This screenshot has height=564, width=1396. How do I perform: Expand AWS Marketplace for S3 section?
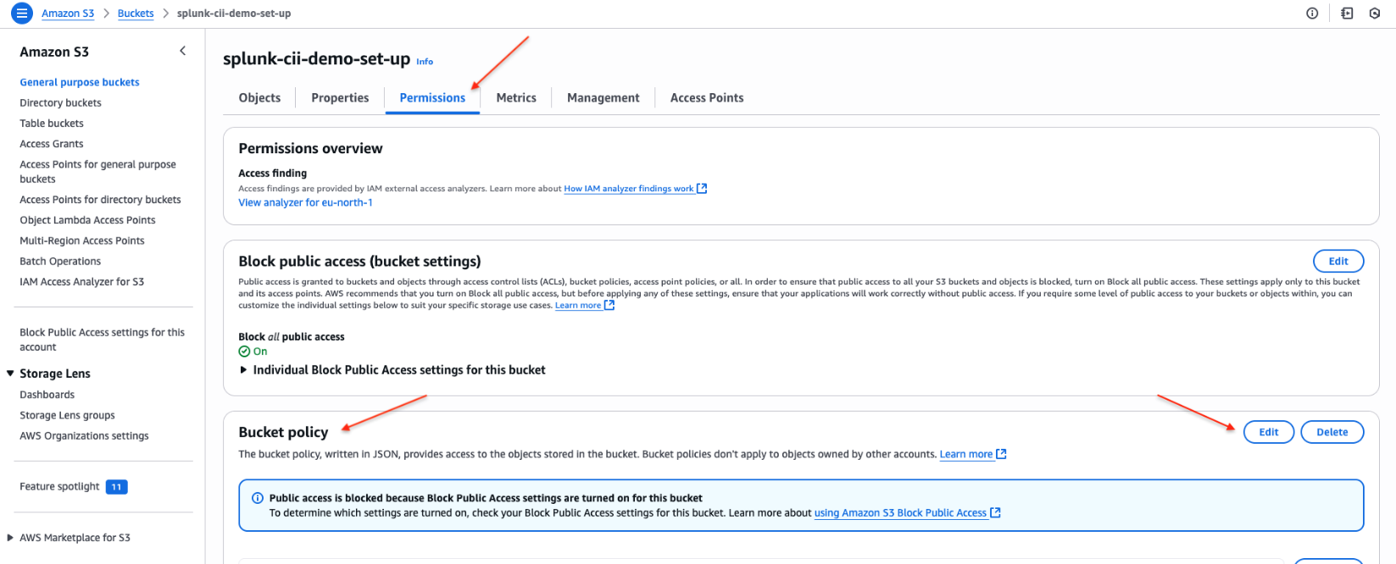point(10,538)
